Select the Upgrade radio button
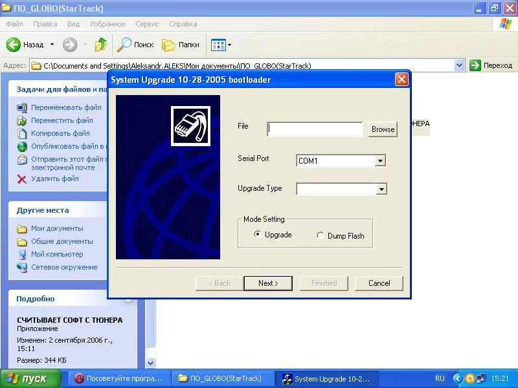 tap(258, 235)
